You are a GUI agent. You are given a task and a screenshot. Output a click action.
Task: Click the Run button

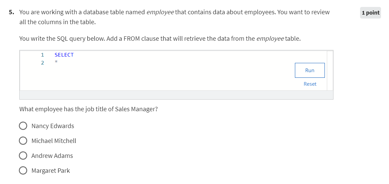click(x=310, y=70)
